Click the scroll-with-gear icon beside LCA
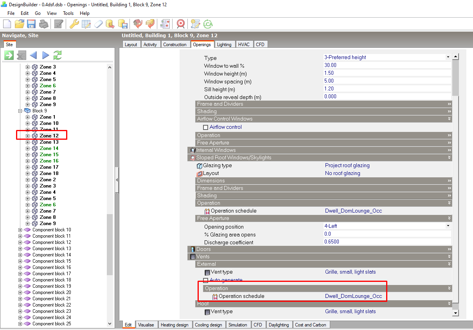This screenshot has width=473, height=330. (196, 24)
